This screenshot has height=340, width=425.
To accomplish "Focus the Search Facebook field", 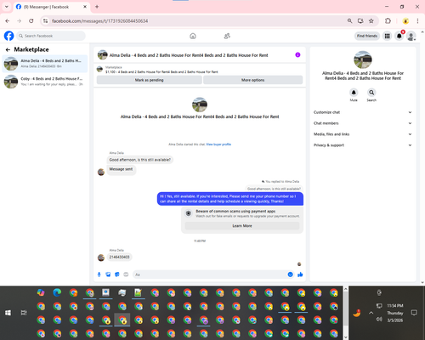I will 51,36.
